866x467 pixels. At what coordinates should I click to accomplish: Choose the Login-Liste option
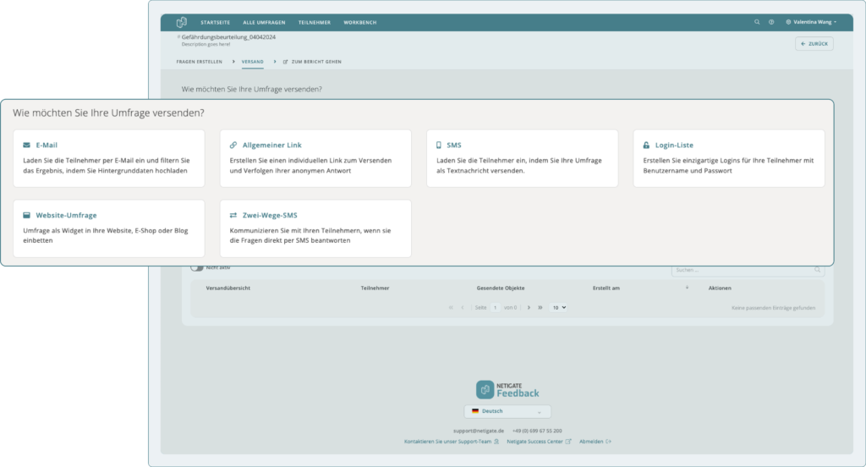click(x=729, y=158)
